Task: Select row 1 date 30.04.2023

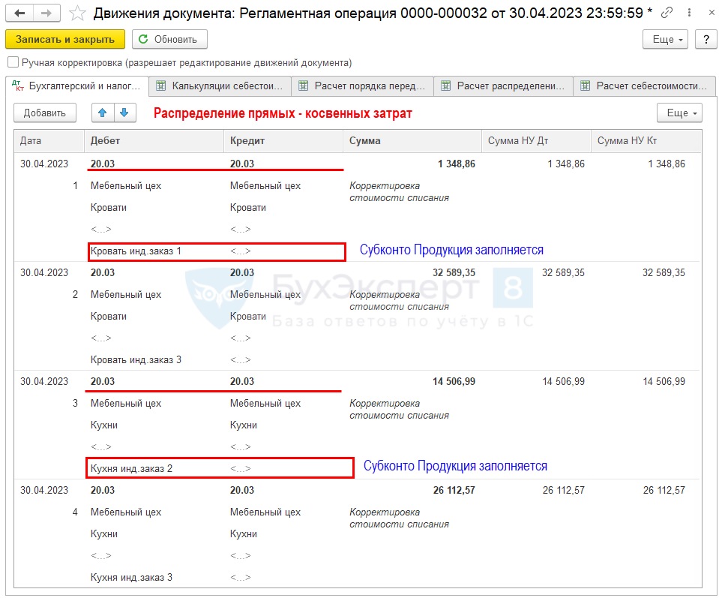Action: coord(44,164)
